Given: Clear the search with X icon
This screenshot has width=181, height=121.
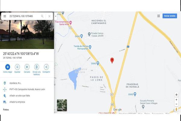Looking at the screenshot, I should click(49, 16).
